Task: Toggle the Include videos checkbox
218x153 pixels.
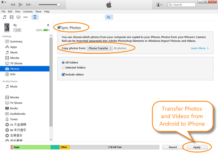Action: click(63, 75)
